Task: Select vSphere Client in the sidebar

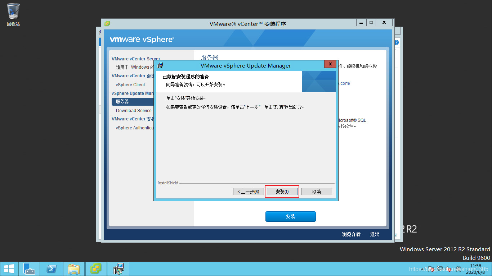Action: 130,85
